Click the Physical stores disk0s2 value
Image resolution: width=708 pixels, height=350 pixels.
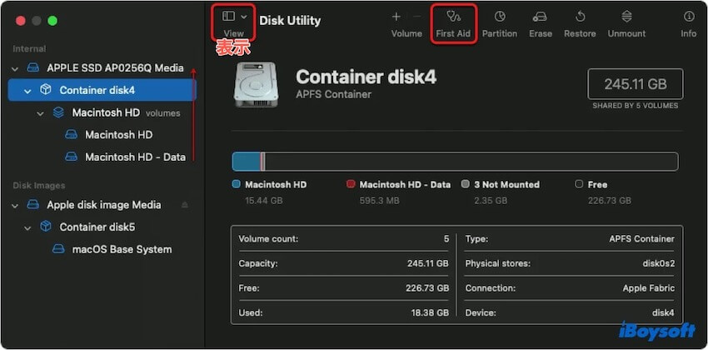click(658, 263)
